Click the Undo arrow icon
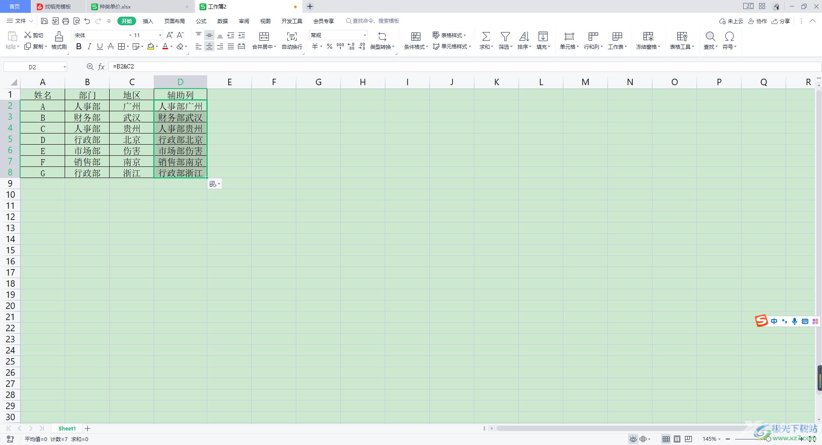The image size is (822, 445). tap(87, 21)
